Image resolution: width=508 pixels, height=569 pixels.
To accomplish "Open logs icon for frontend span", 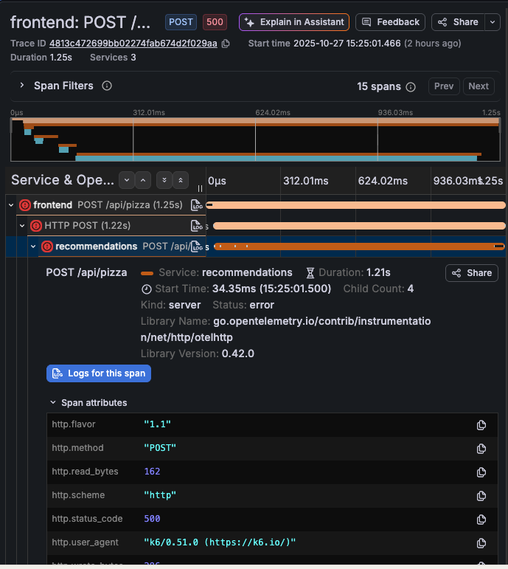I will 196,205.
